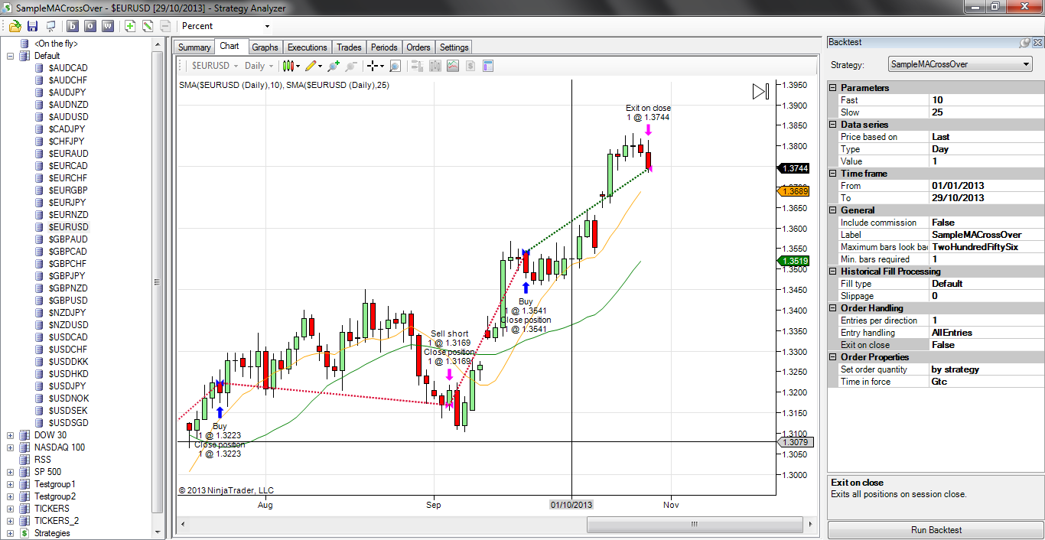Click the open folder toolbar icon
This screenshot has width=1045, height=540.
(15, 26)
